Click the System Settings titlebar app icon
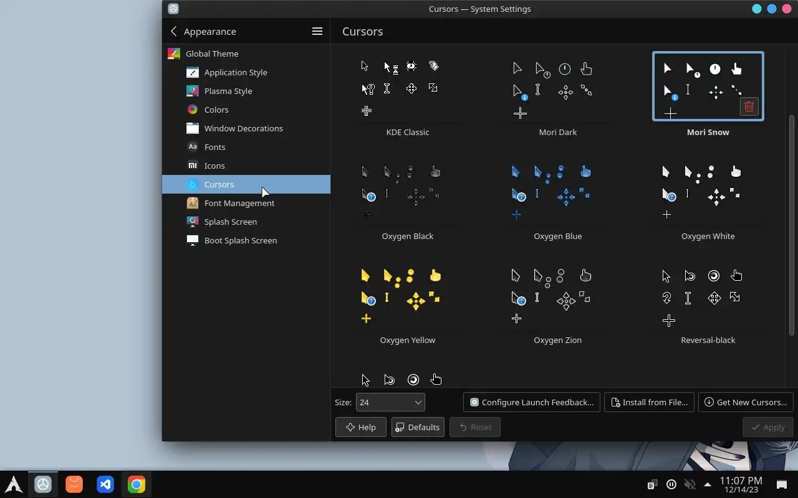This screenshot has height=498, width=798. click(173, 9)
